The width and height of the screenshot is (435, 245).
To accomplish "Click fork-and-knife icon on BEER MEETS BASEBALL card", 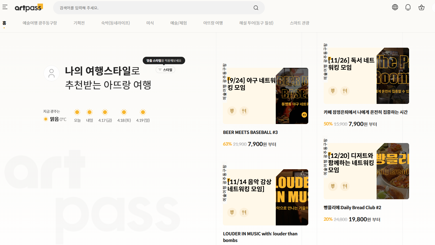I will pyautogui.click(x=244, y=111).
